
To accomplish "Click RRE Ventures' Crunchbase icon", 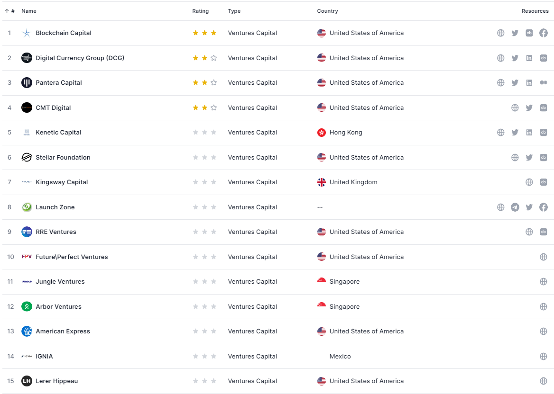I will 544,232.
